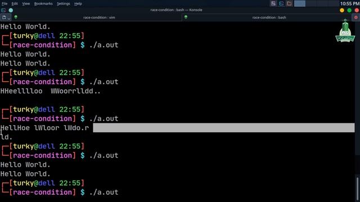Open the Edit menu

click(15, 4)
